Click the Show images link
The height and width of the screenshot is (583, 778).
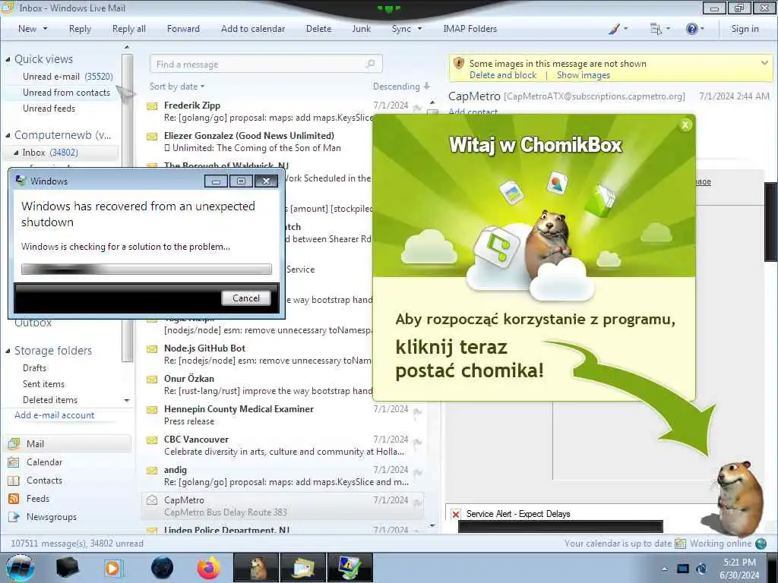pyautogui.click(x=583, y=75)
